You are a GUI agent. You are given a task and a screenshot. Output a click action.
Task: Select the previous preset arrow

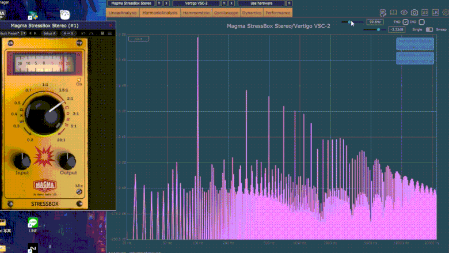click(30, 33)
